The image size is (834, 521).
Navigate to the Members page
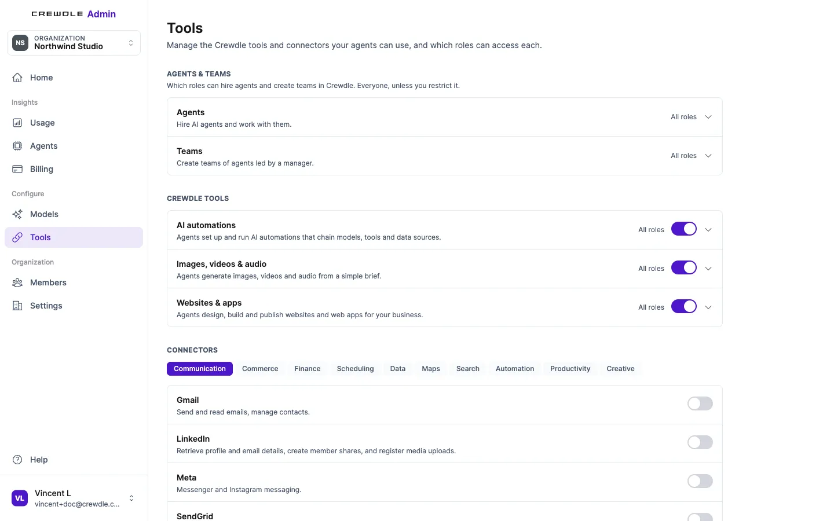click(x=74, y=282)
